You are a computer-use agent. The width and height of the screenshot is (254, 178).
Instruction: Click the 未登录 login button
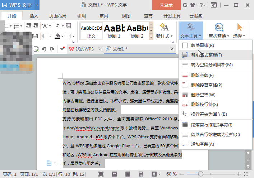click(x=166, y=5)
